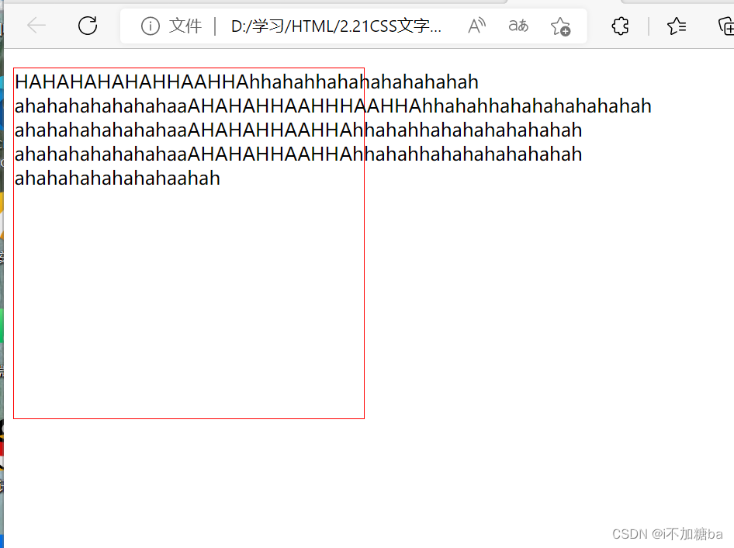Screen dimensions: 734x548
Task: Open the Collections icon
Action: [726, 26]
